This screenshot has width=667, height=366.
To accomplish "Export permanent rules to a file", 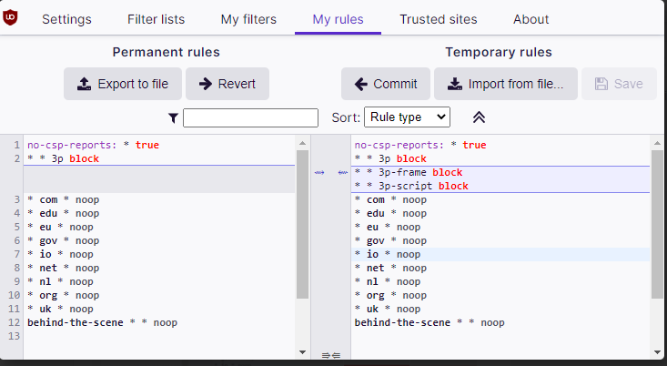I will click(123, 84).
